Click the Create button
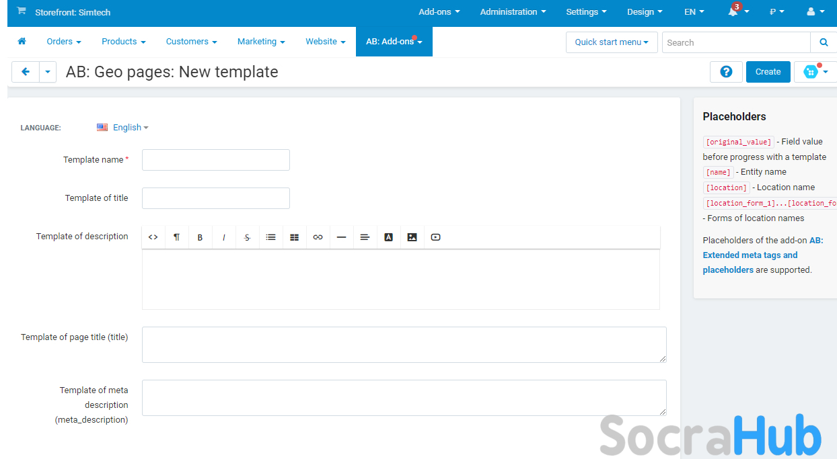Image resolution: width=837 pixels, height=459 pixels. tap(768, 72)
